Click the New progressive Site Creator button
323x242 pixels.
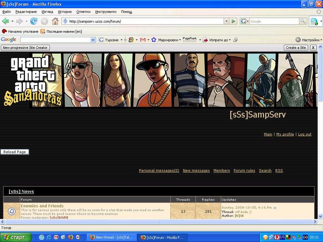pyautogui.click(x=25, y=48)
